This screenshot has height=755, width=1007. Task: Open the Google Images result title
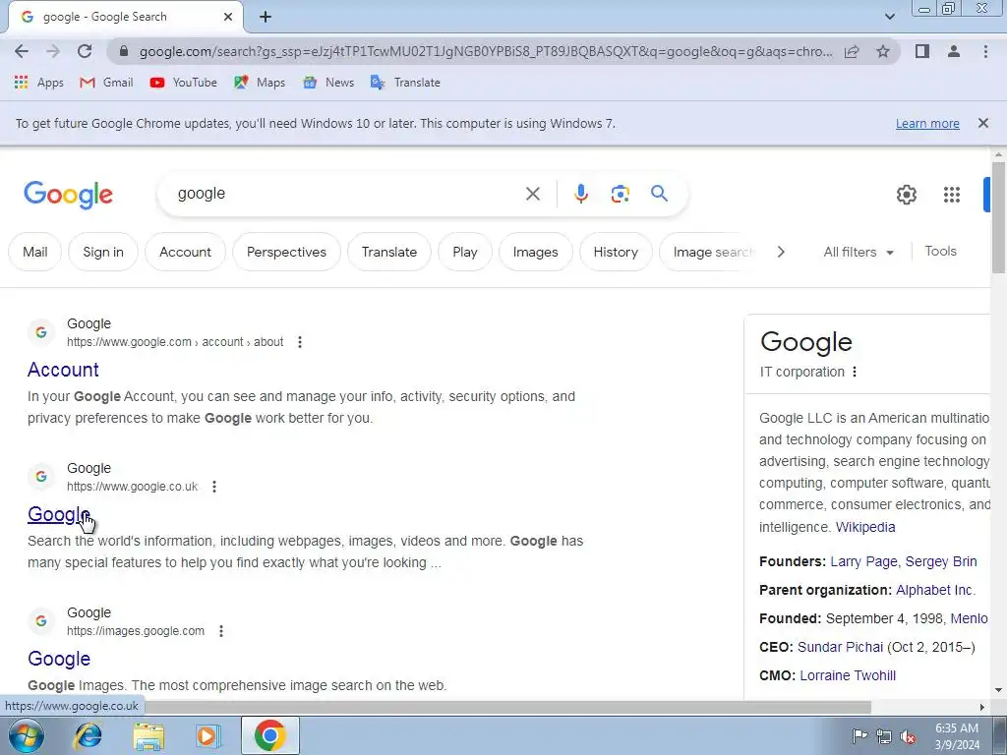click(59, 659)
